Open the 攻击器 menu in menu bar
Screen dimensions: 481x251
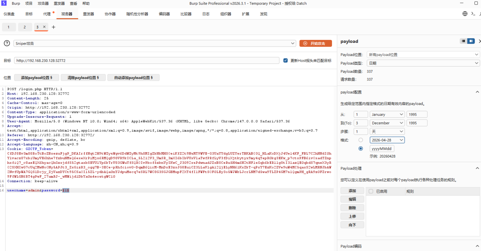coord(43,3)
